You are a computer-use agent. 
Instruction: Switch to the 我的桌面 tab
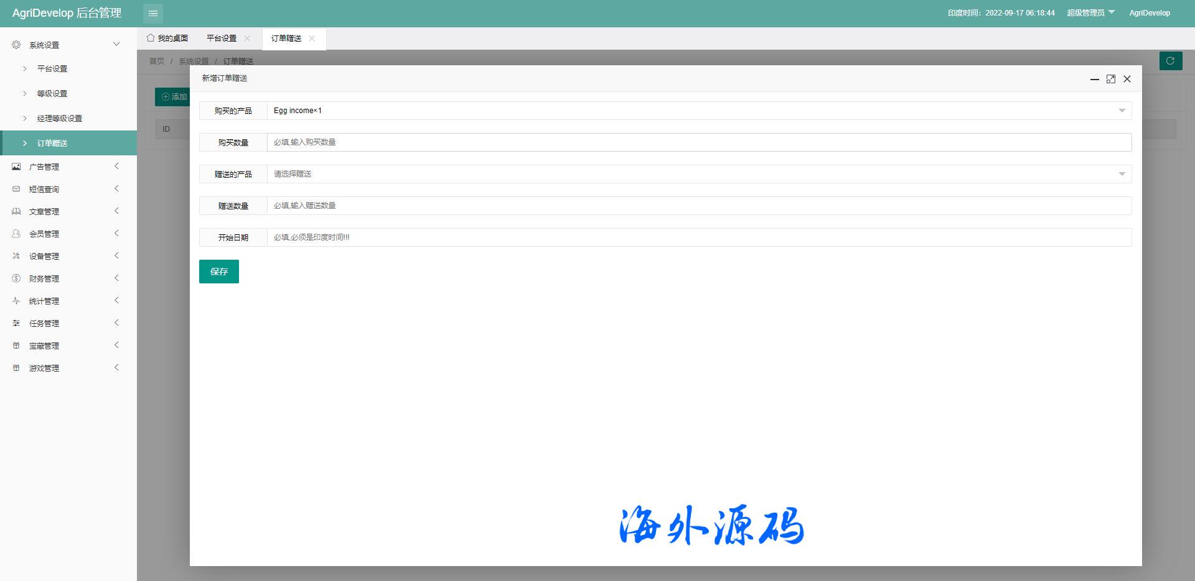point(167,39)
